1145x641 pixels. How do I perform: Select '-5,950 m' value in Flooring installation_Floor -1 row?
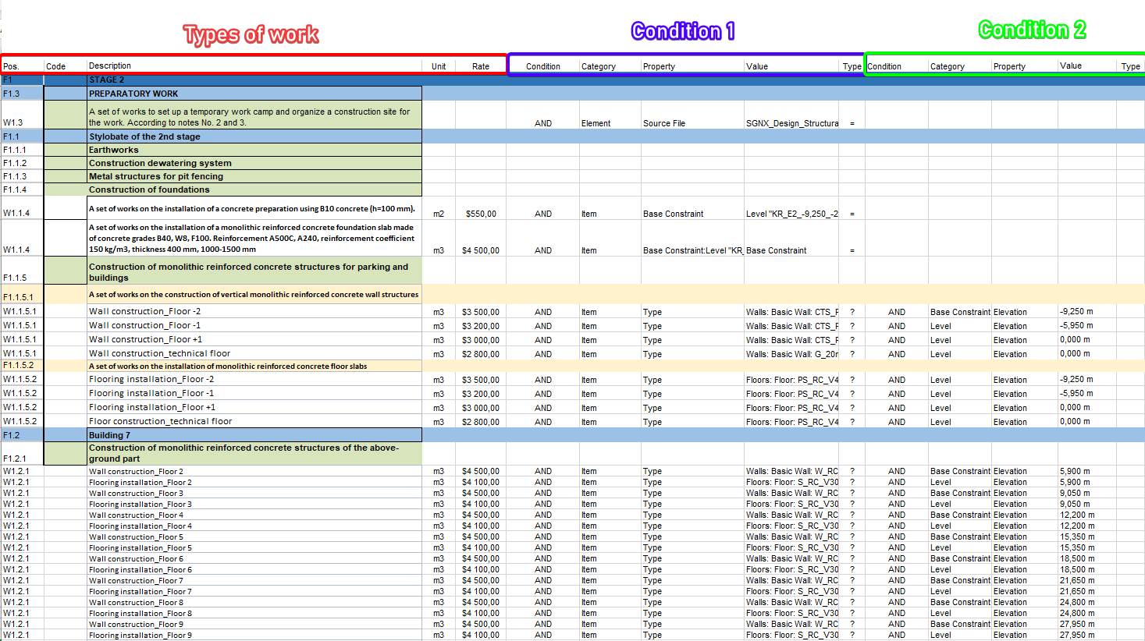point(1087,393)
